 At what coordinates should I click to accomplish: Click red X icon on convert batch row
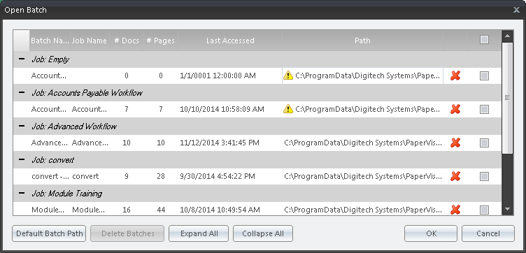(x=455, y=176)
